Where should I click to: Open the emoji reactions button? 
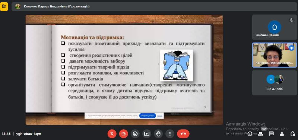(135, 134)
